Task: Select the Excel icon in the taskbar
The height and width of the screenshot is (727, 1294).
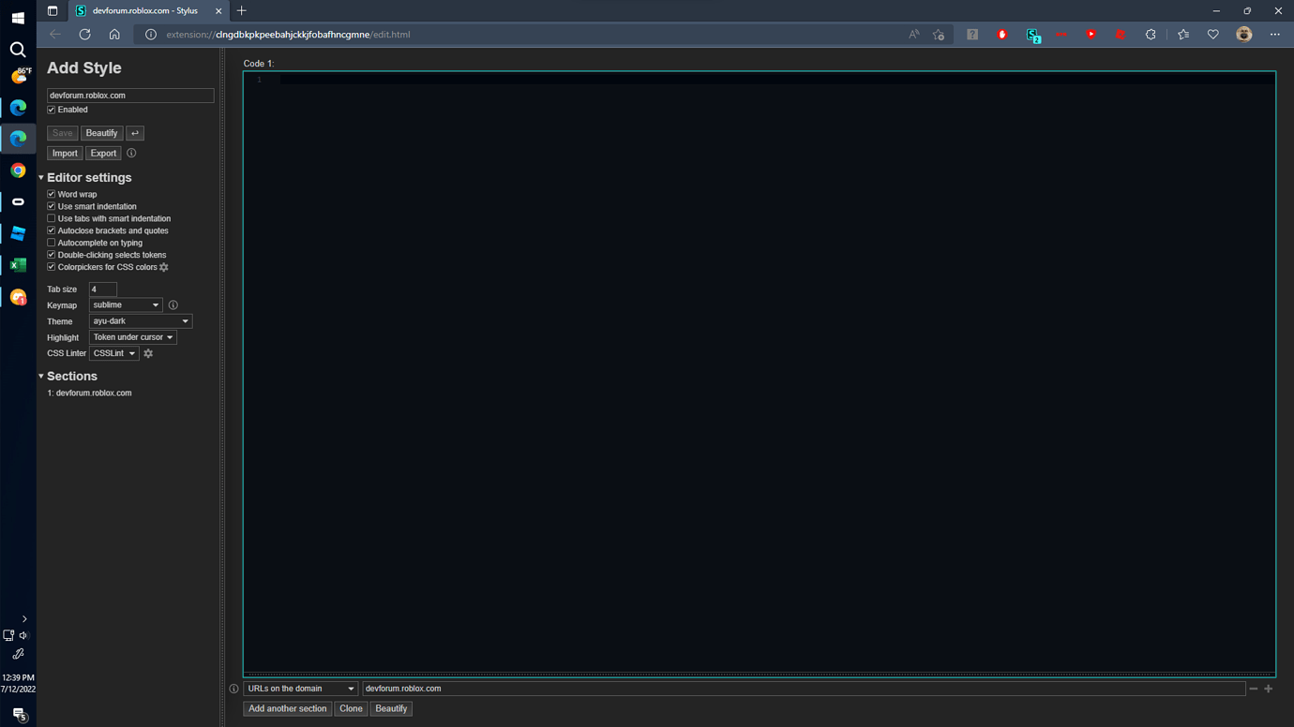Action: click(18, 265)
